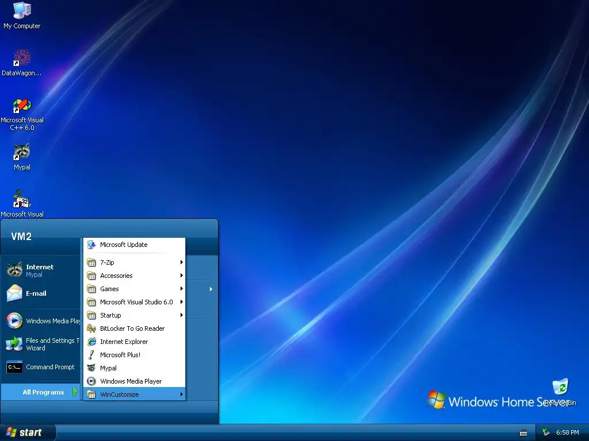Open the E-mail entry in the start menu

point(41,293)
